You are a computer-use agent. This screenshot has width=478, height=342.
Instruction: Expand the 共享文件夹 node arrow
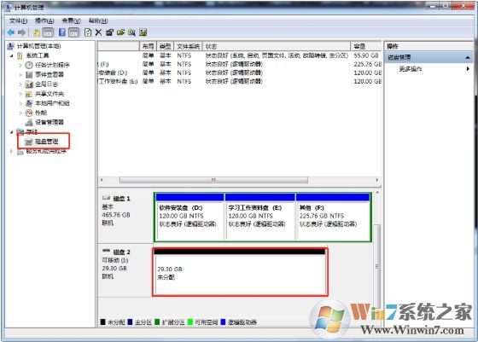(x=20, y=94)
